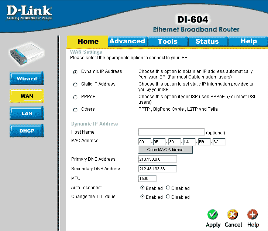This screenshot has width=268, height=231.
Task: Click the Help text label at bottom
Action: (253, 225)
